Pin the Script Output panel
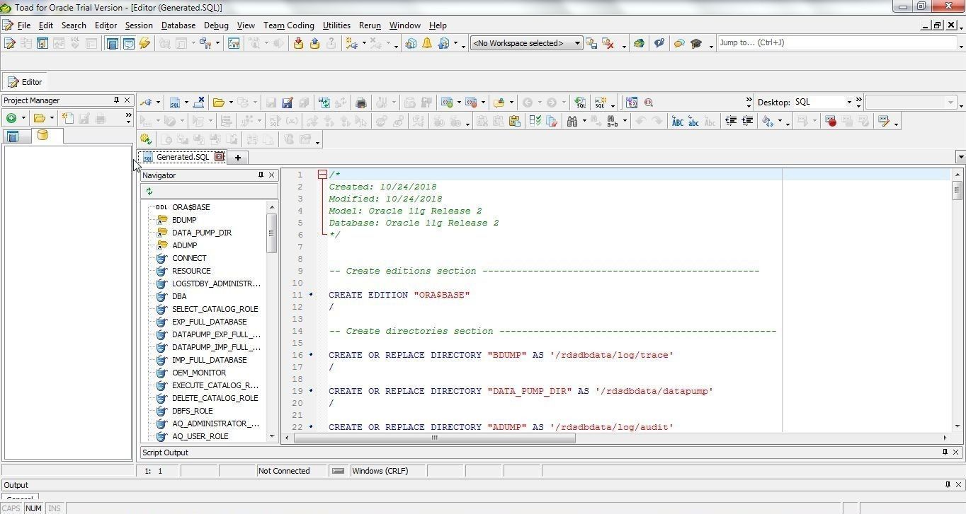The height and width of the screenshot is (514, 966). tap(944, 452)
